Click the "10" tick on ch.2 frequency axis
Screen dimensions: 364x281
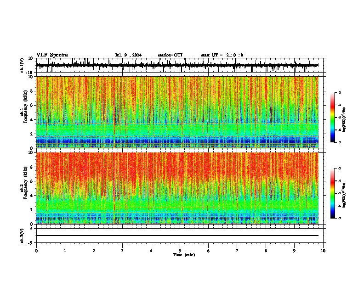pyautogui.click(x=31, y=152)
